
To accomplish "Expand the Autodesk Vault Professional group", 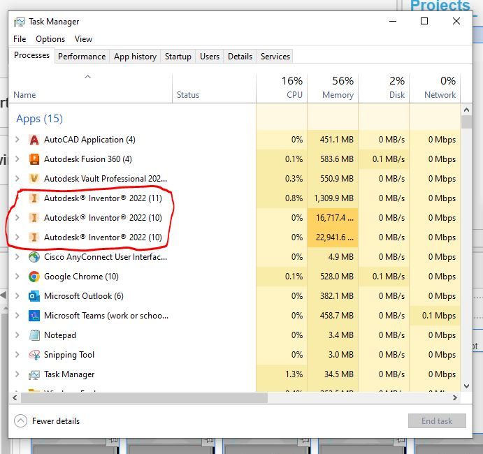I will tap(17, 179).
